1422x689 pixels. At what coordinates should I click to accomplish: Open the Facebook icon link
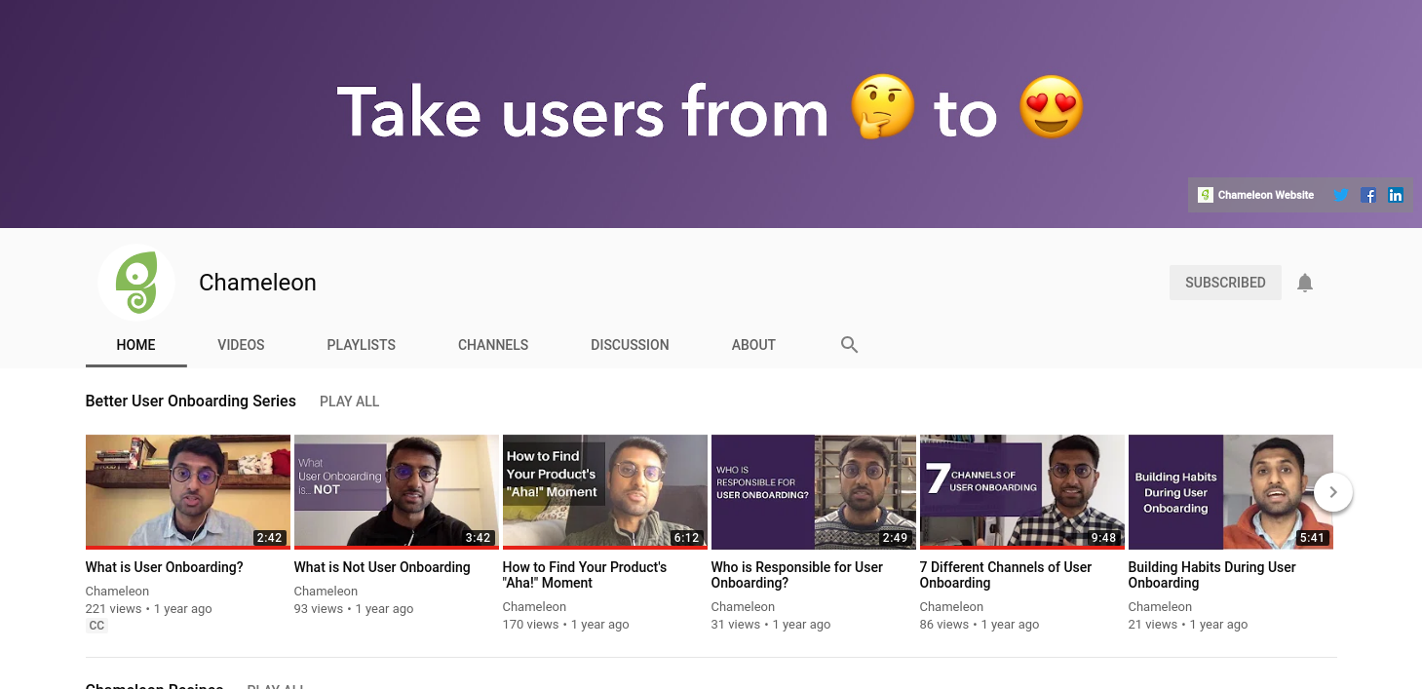(x=1368, y=195)
